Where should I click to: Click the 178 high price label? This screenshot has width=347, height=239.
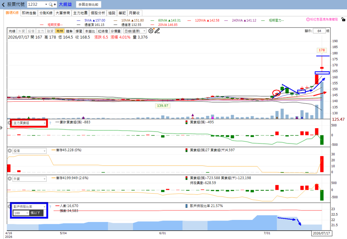[x=321, y=50]
